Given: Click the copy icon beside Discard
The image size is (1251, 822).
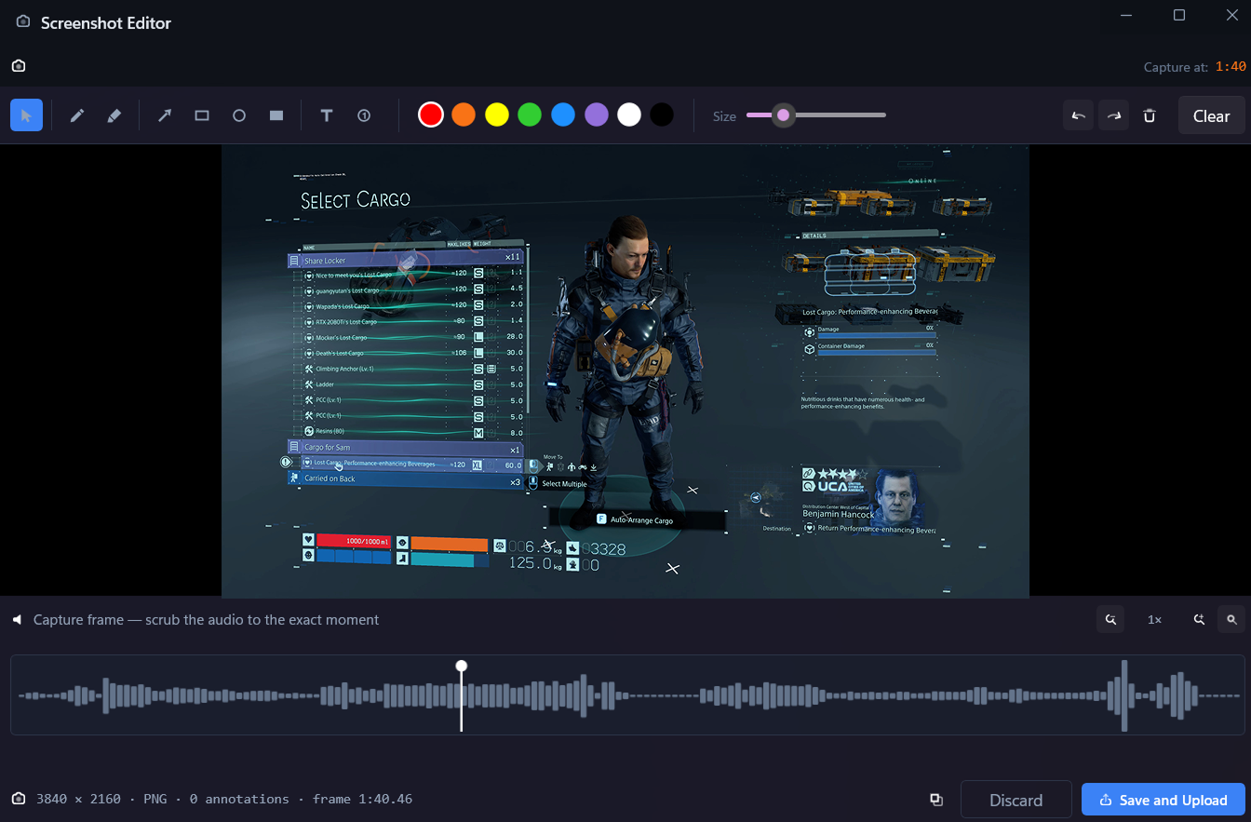Looking at the screenshot, I should [936, 800].
